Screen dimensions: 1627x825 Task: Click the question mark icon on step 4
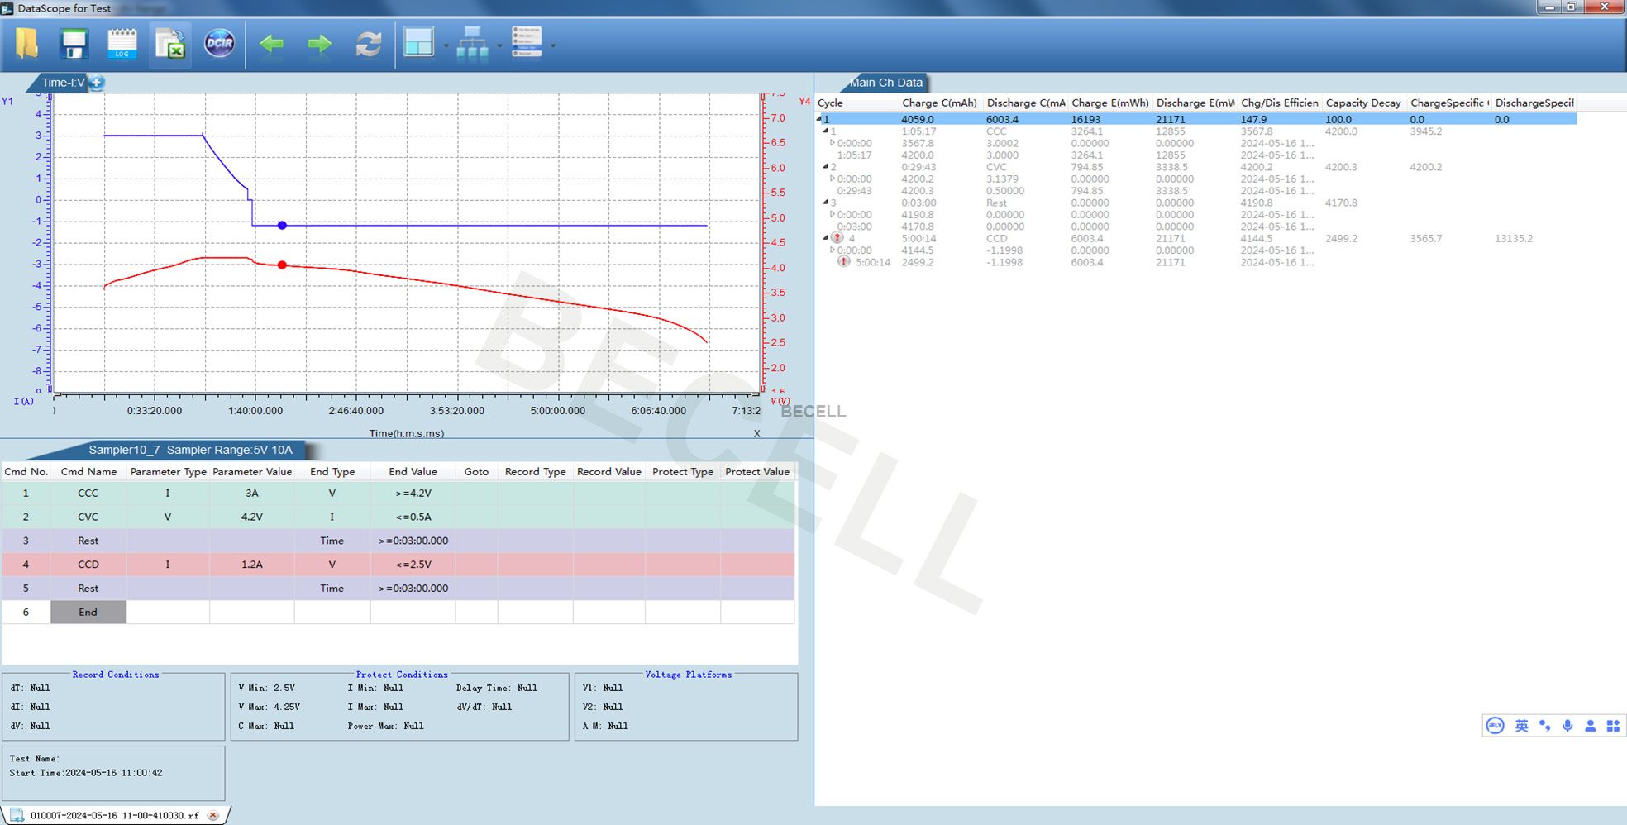point(837,238)
